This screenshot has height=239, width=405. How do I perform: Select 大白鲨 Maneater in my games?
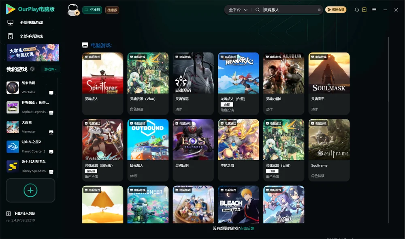[30, 127]
